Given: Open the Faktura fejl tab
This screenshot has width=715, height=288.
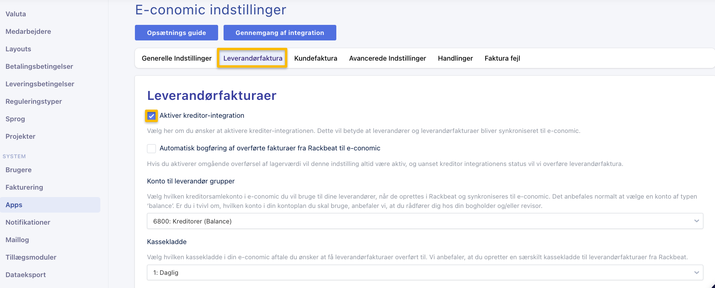Looking at the screenshot, I should [502, 58].
